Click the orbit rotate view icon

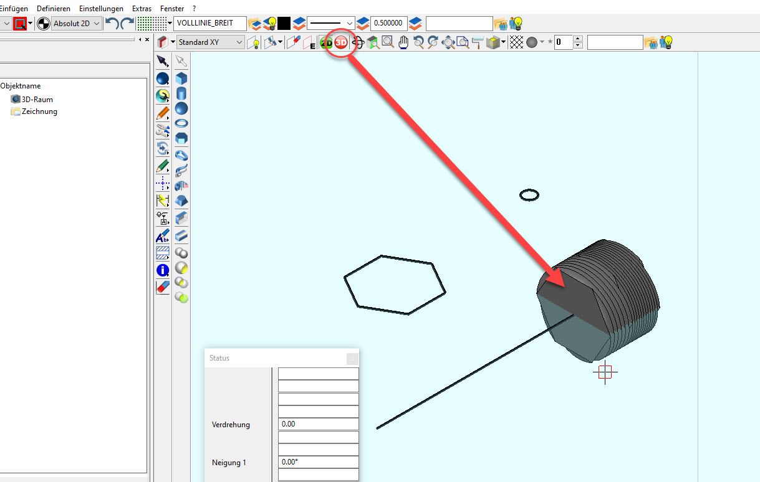click(x=358, y=42)
